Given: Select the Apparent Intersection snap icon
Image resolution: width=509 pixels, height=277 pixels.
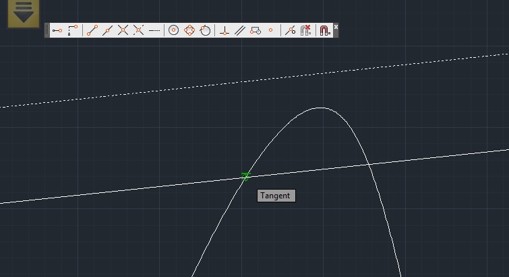Looking at the screenshot, I should 138,30.
